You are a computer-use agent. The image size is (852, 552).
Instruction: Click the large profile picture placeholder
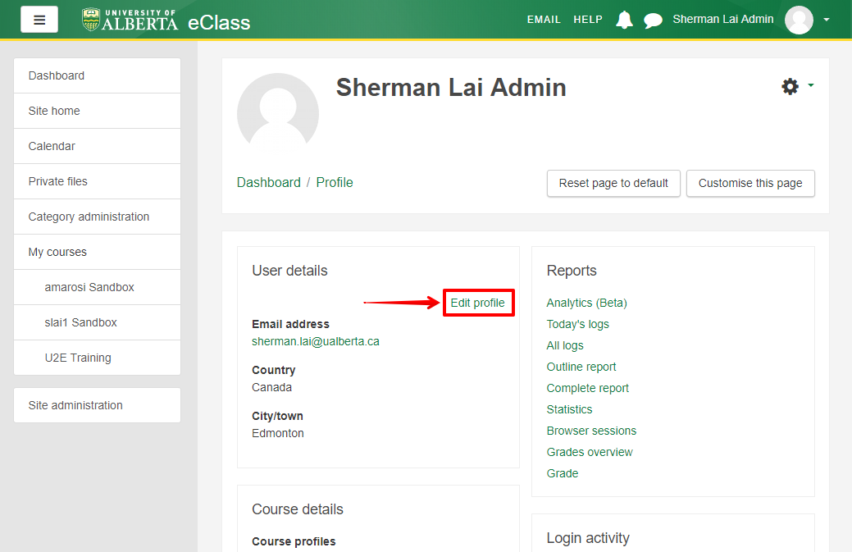click(277, 113)
